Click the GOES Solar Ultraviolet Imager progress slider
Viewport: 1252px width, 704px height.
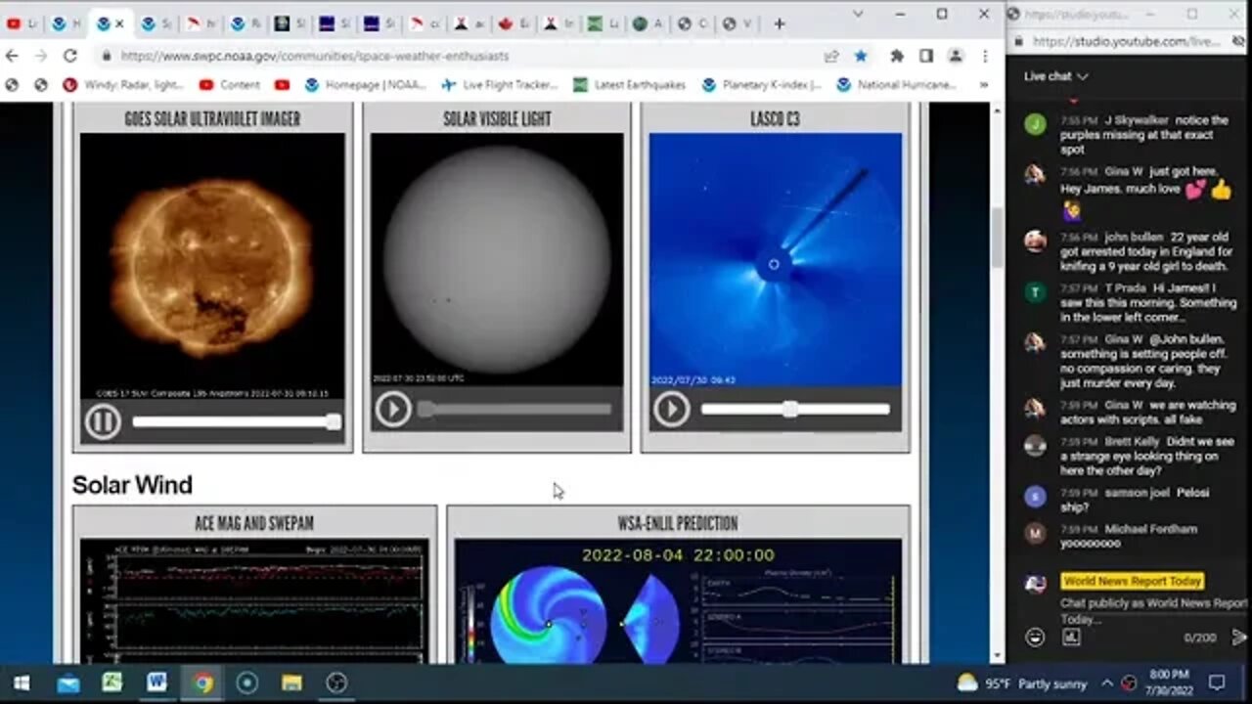pyautogui.click(x=237, y=421)
